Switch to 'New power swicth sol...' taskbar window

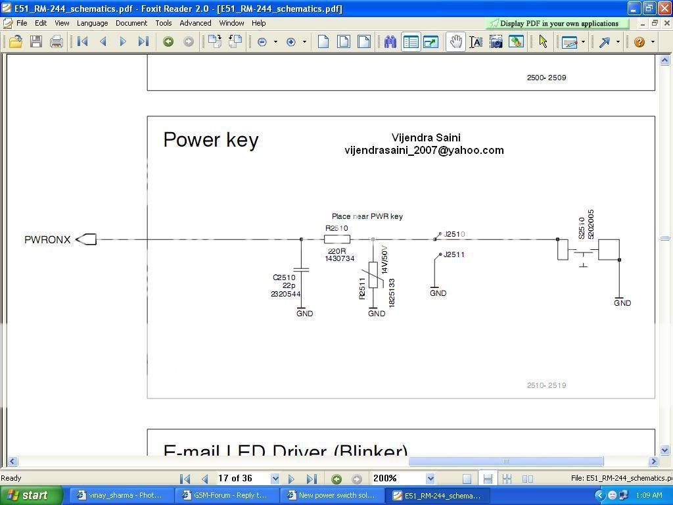click(x=331, y=496)
